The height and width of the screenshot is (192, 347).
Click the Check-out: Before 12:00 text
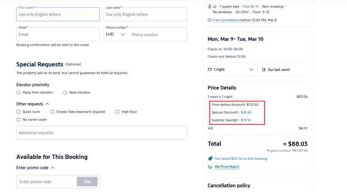point(227,57)
